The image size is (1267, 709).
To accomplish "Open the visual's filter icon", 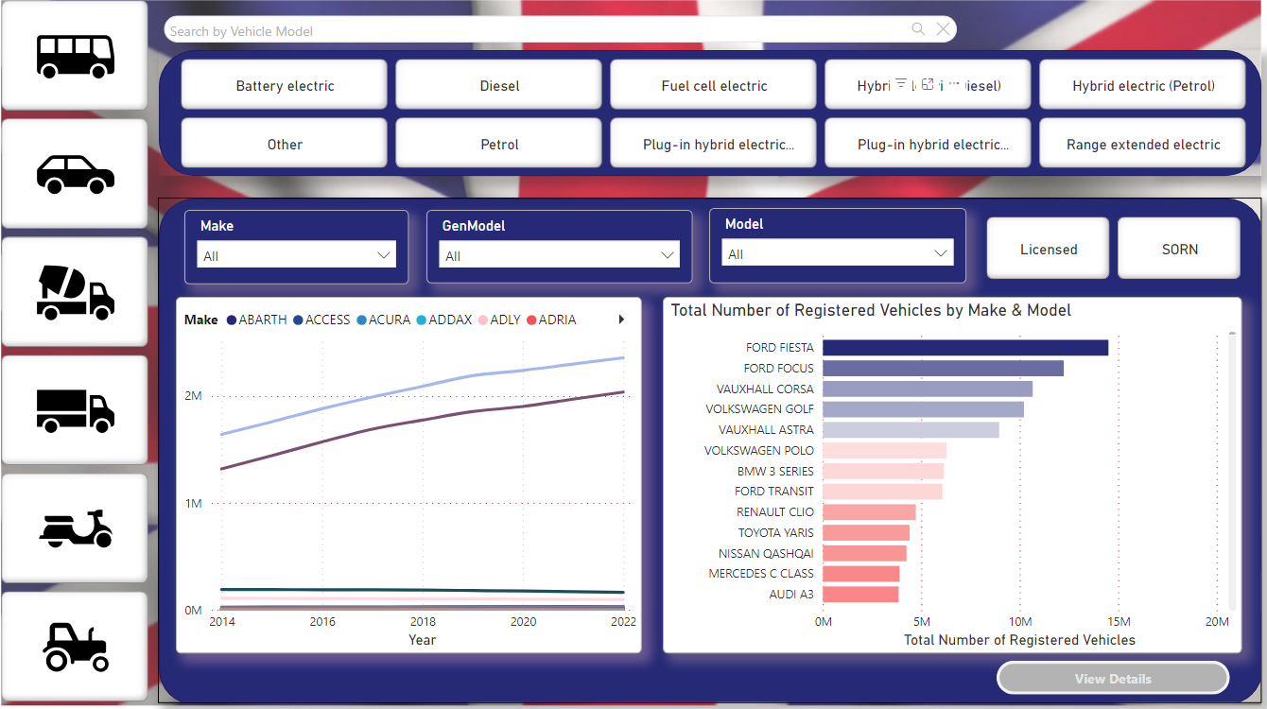I will 901,84.
